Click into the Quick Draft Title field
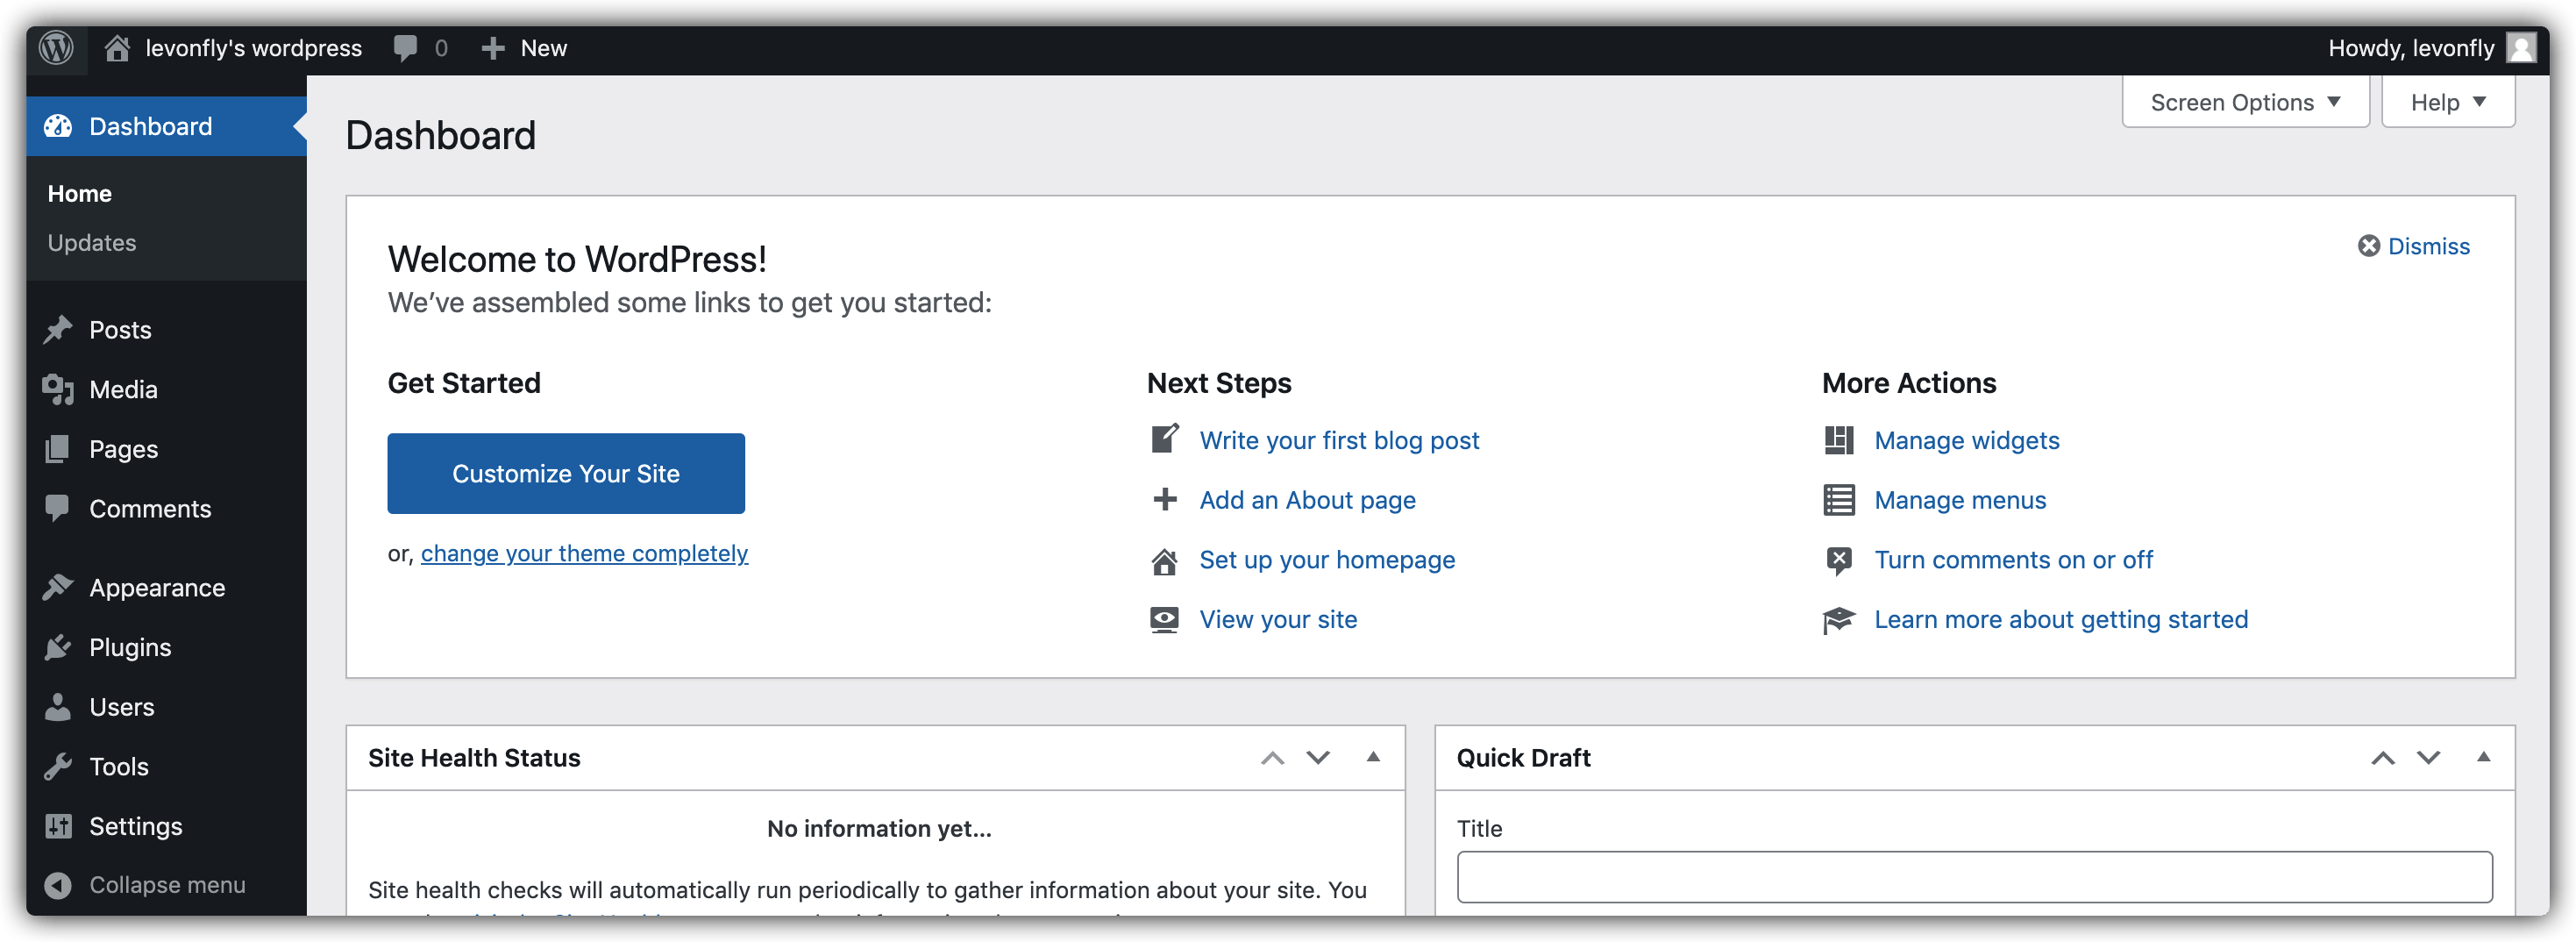The width and height of the screenshot is (2576, 942). pos(1974,877)
